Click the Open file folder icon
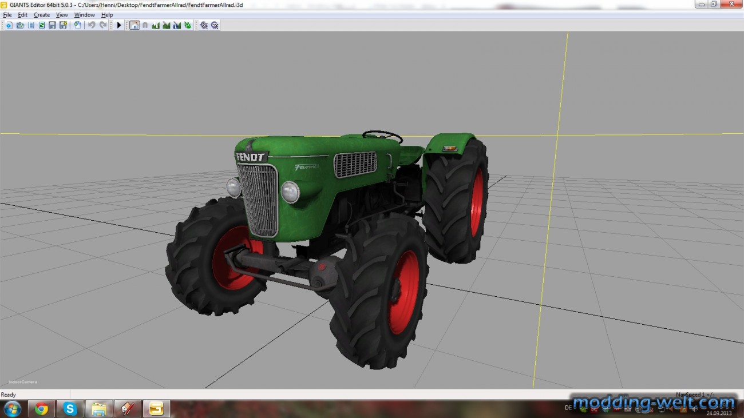 [20, 25]
